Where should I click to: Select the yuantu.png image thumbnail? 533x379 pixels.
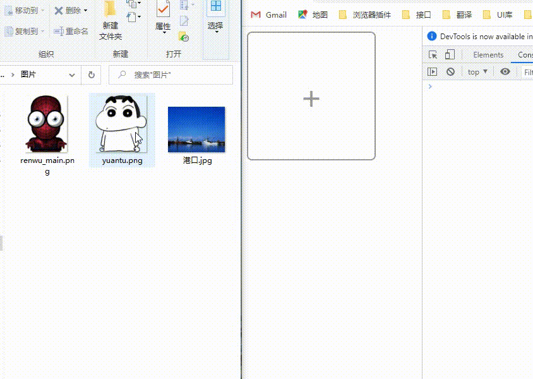click(122, 124)
